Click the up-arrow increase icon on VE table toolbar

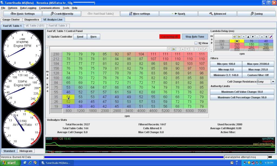[183, 49]
